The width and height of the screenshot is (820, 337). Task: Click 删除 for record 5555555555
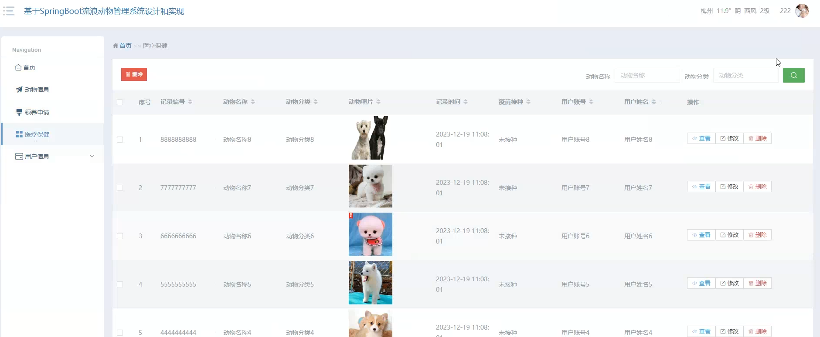point(757,283)
